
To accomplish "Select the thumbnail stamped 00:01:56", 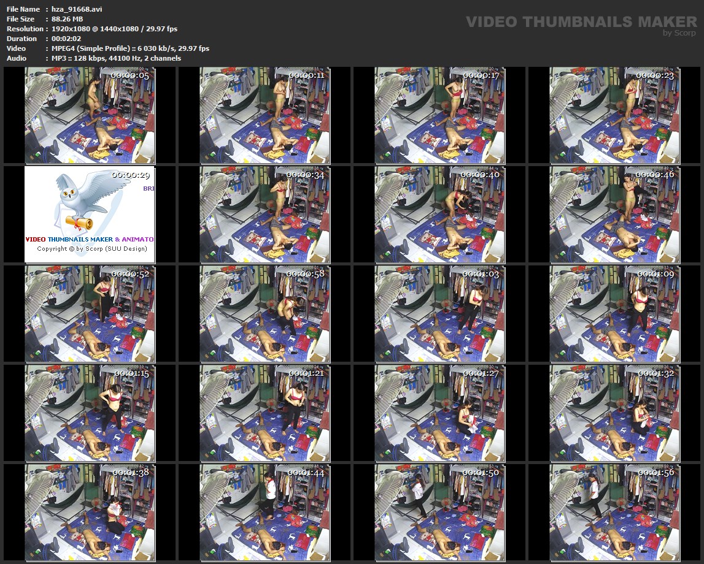I will tap(614, 513).
